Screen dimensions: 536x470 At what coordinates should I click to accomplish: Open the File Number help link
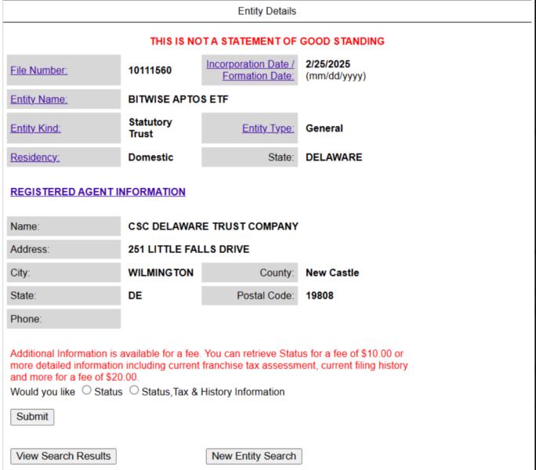point(38,70)
